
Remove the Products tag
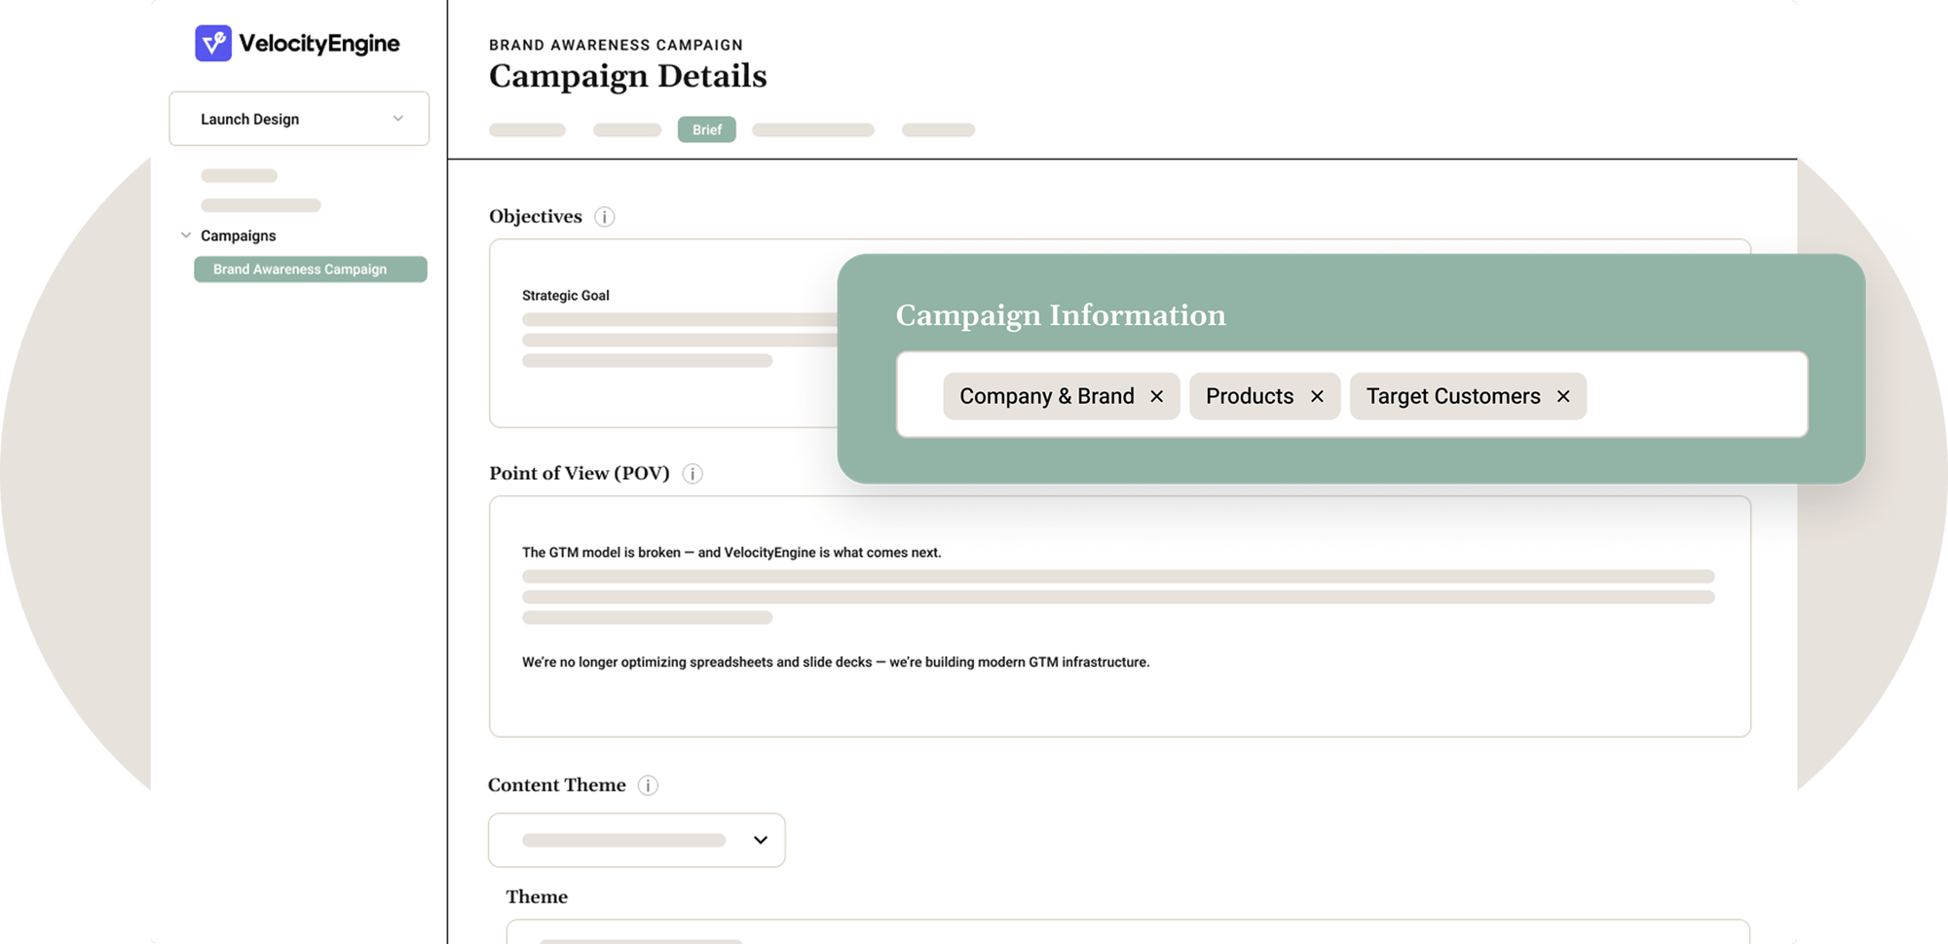[x=1317, y=396]
